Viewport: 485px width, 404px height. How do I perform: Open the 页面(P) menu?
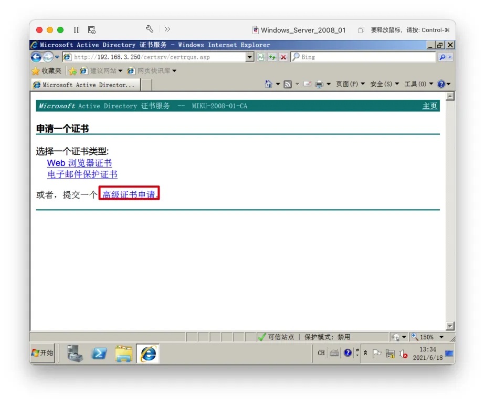[x=351, y=84]
